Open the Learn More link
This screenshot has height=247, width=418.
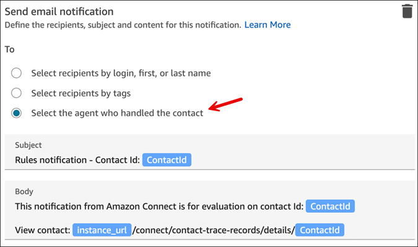268,25
